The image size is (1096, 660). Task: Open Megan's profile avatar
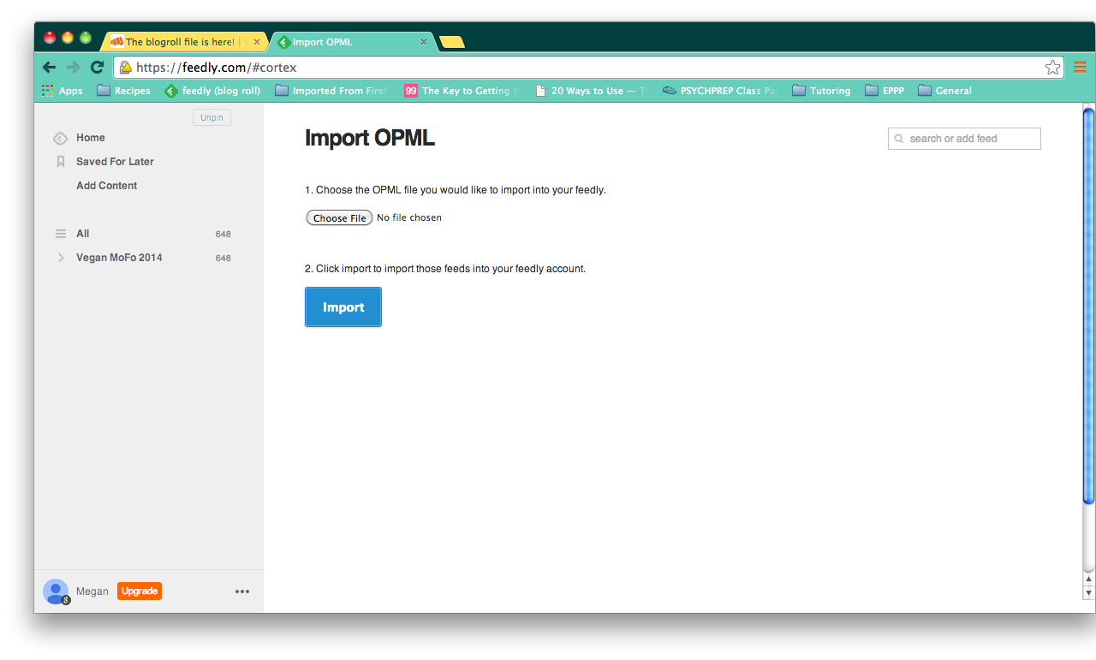56,592
